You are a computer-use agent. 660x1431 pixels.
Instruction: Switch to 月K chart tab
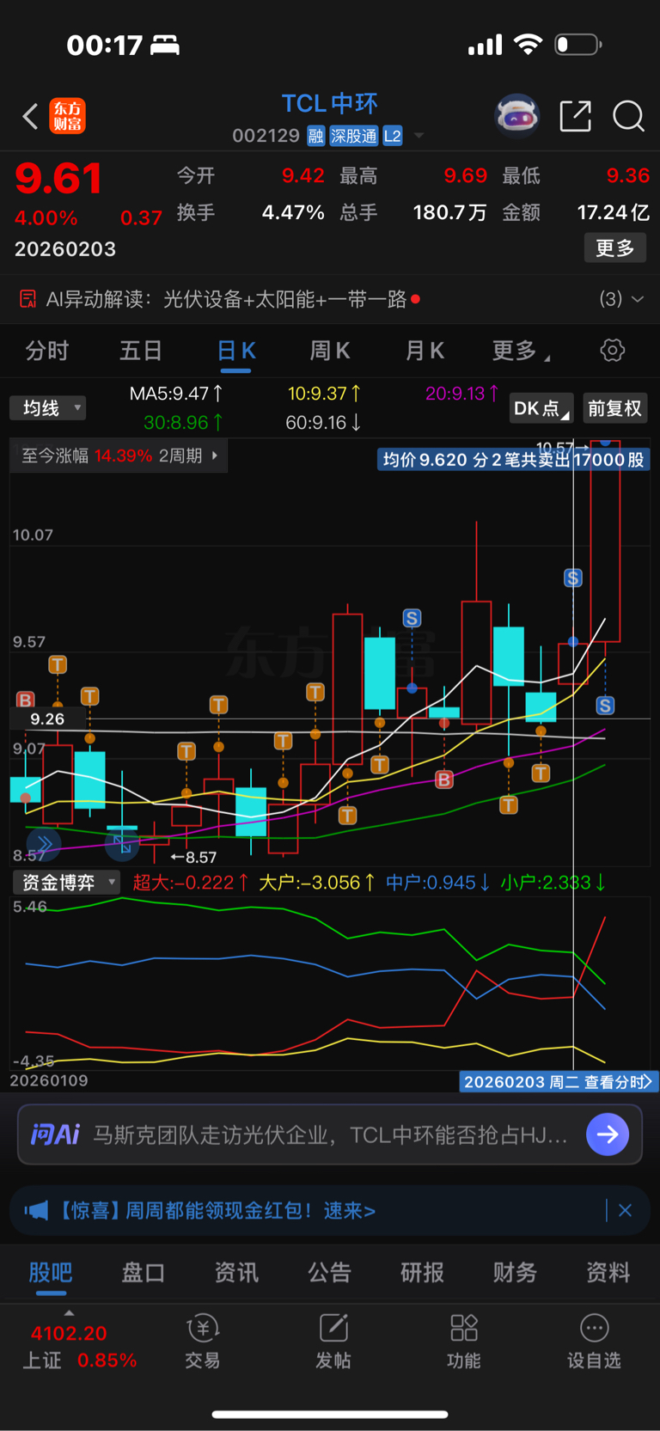coord(425,351)
